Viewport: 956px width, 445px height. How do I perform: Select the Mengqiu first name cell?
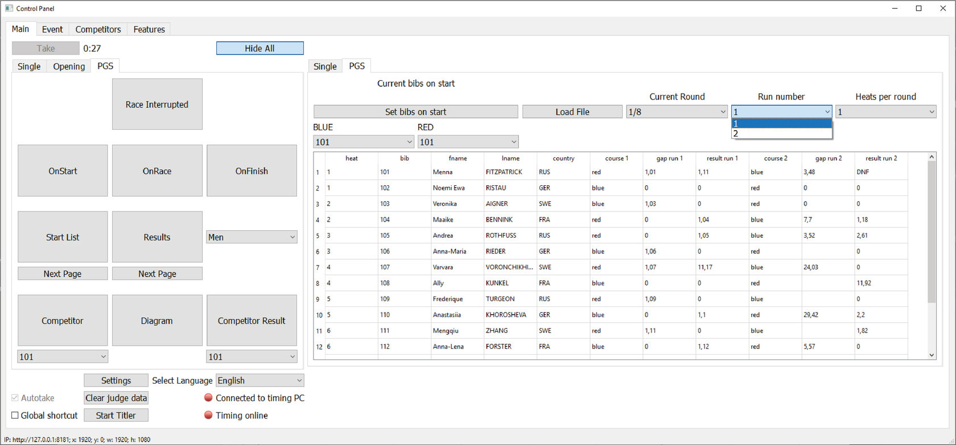pyautogui.click(x=458, y=330)
